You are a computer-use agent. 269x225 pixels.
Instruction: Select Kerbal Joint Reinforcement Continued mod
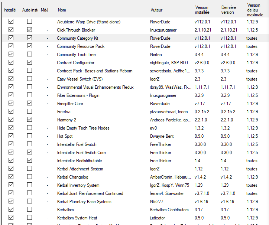pyautogui.click(x=90, y=193)
